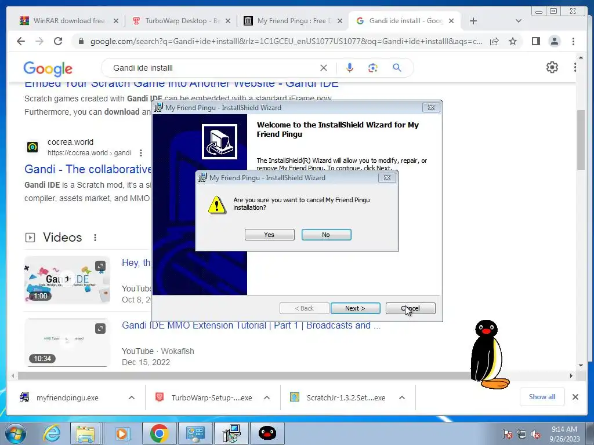The height and width of the screenshot is (445, 594).
Task: Expand ScratchJr-1.3.2 download options
Action: coord(402,397)
